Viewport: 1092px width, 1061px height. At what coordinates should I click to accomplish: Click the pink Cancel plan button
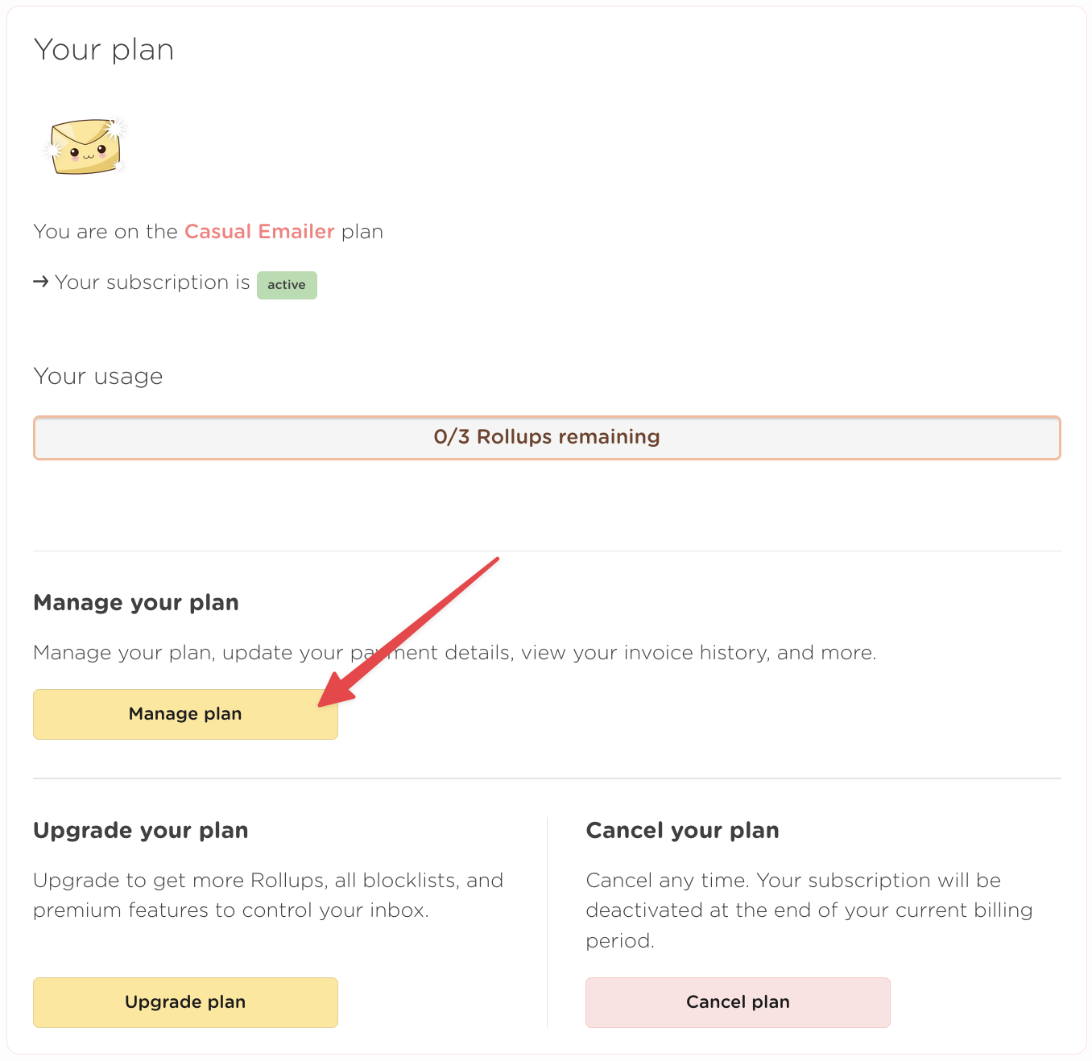(x=737, y=1002)
